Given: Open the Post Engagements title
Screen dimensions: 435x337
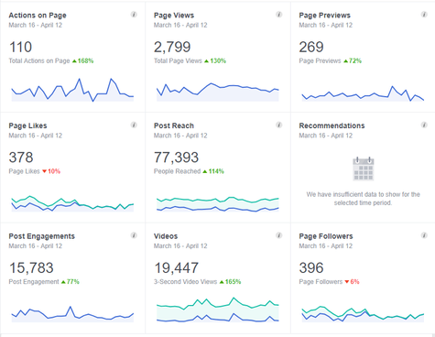Looking at the screenshot, I should click(x=42, y=236).
